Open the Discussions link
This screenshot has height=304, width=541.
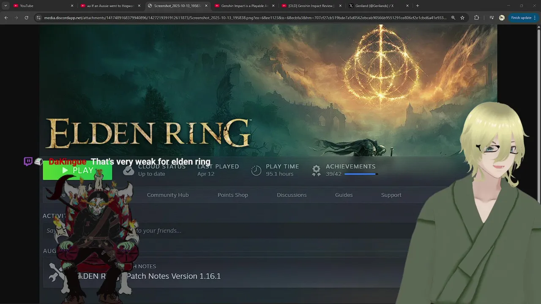pyautogui.click(x=292, y=195)
